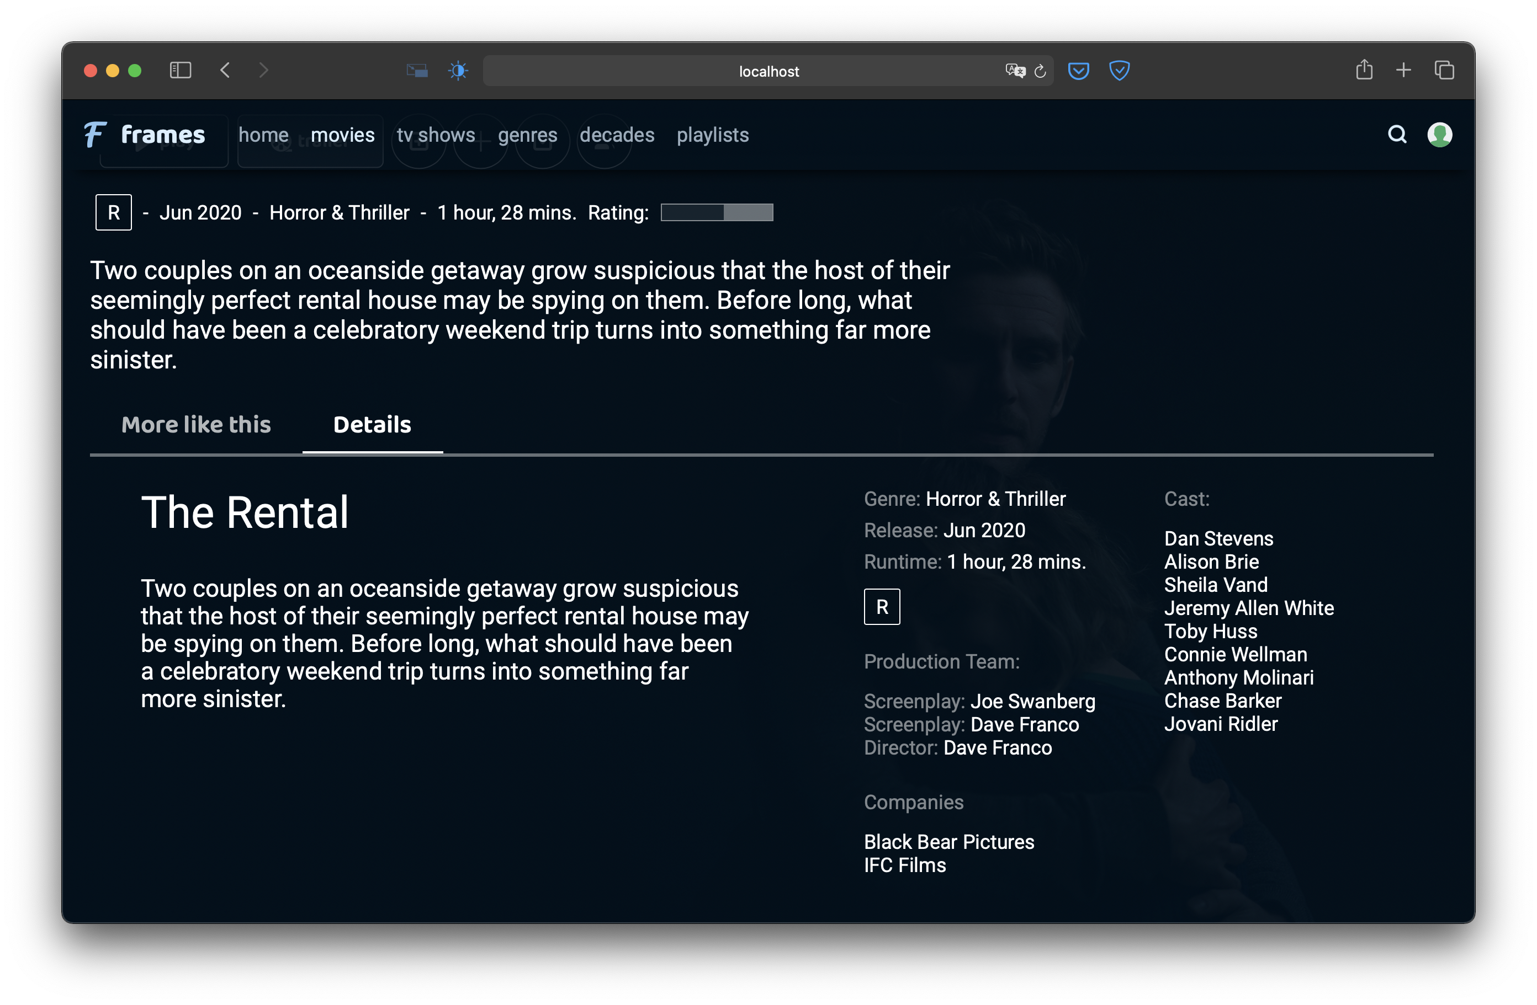Open the user profile avatar

pos(1439,134)
